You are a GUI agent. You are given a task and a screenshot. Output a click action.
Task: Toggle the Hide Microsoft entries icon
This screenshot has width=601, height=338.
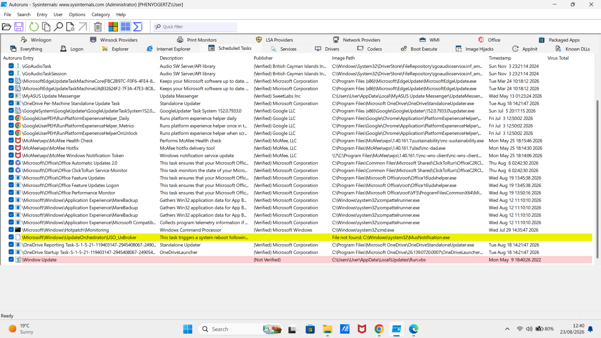(x=113, y=27)
